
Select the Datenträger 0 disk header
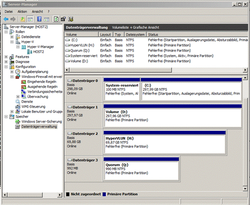tap(83, 89)
